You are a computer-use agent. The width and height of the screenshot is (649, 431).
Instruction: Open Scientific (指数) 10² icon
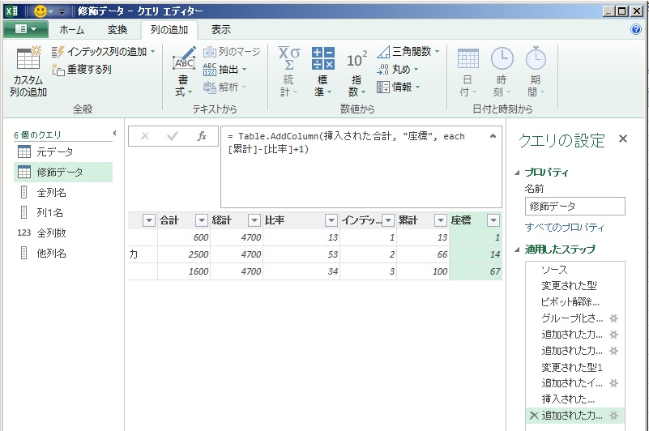(x=357, y=60)
